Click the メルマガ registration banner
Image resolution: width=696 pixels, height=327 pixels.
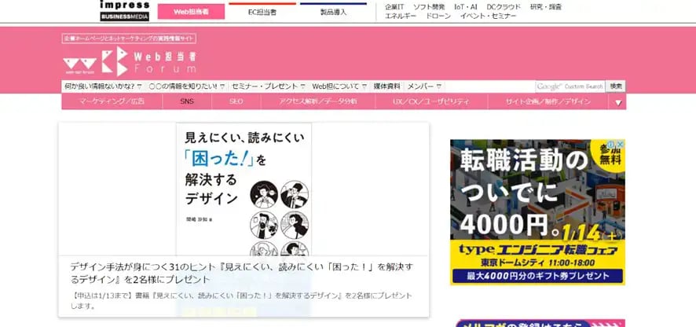540,323
